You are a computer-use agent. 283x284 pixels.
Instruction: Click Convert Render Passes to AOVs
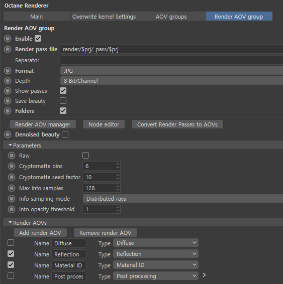click(177, 124)
